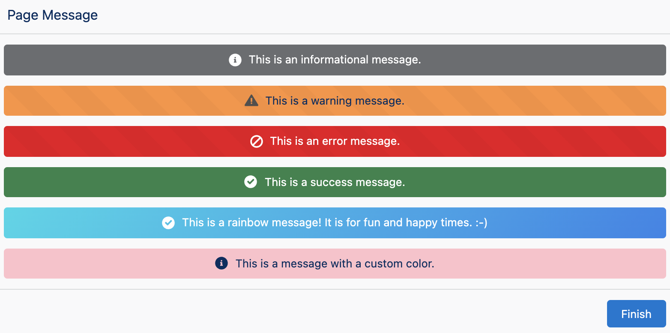Image resolution: width=670 pixels, height=333 pixels.
Task: Click the warning triangle icon in the orange banner
Action: pyautogui.click(x=251, y=101)
